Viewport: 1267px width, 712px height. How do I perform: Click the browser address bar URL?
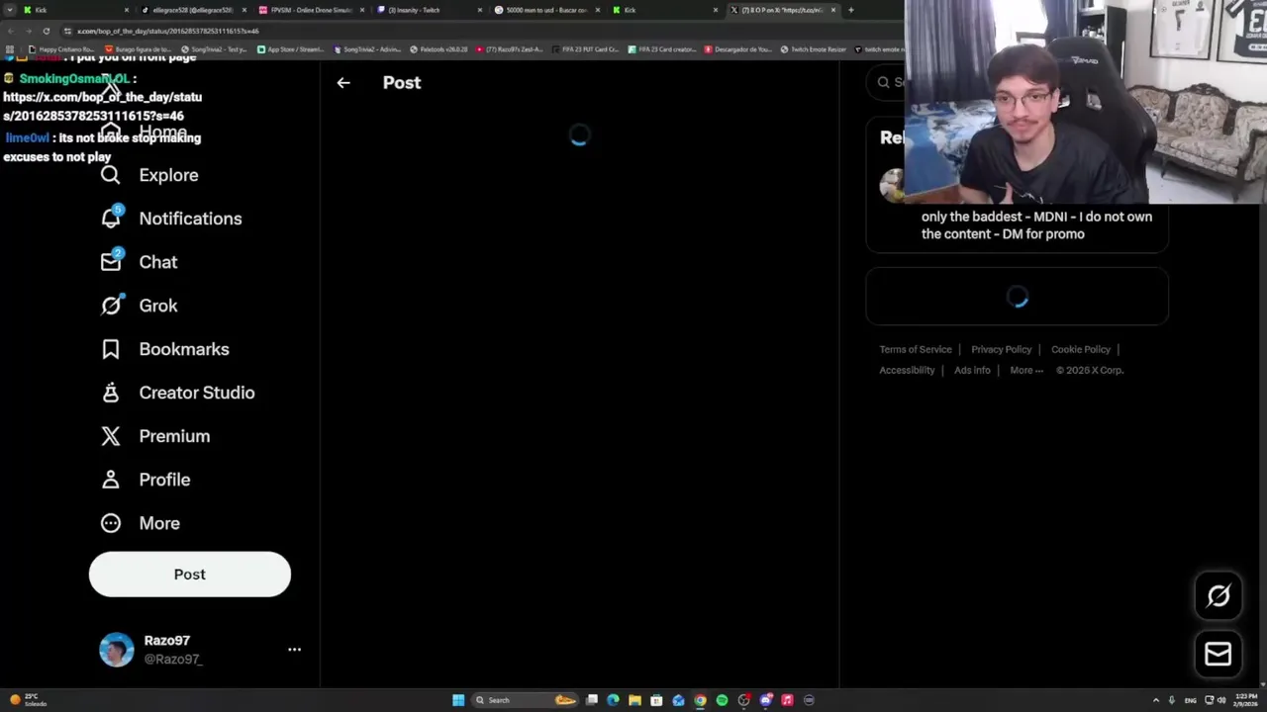[168, 31]
